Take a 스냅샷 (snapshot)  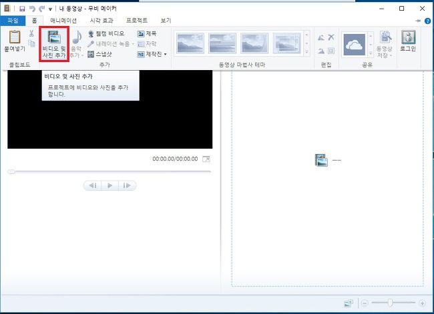(x=99, y=54)
